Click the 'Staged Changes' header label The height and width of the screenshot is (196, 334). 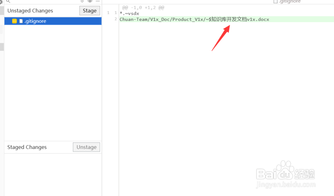tap(27, 147)
